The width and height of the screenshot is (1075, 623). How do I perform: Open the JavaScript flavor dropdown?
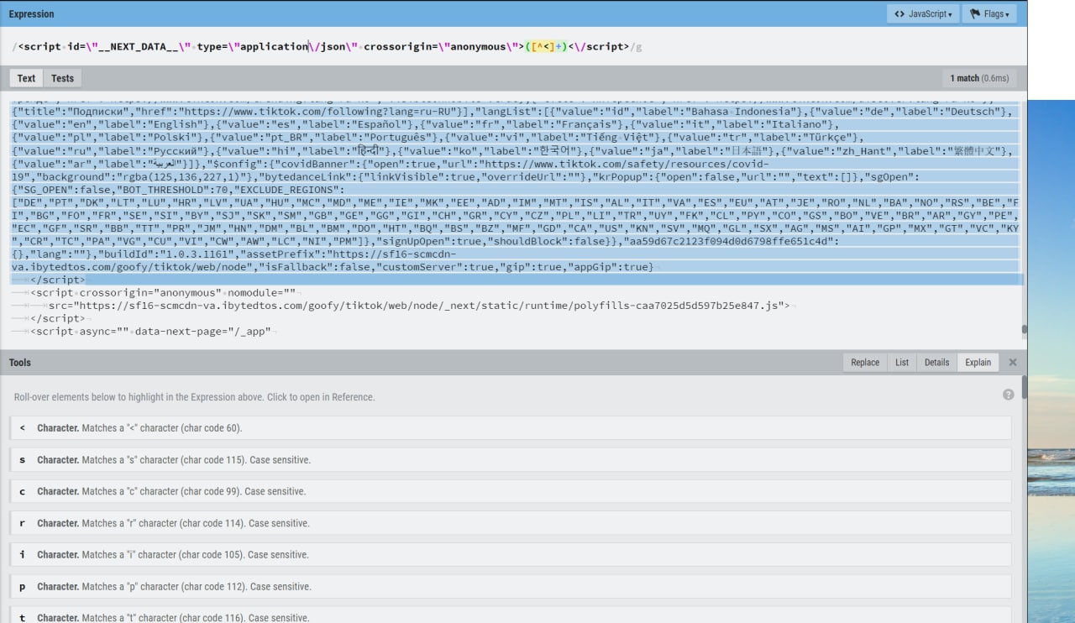coord(923,14)
